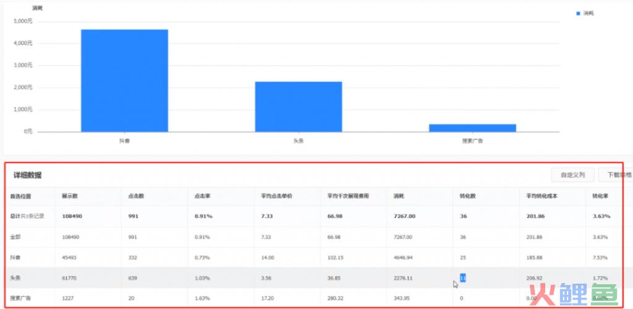Click the 343.95 spend cell
Screen dimensions: 633x309
[x=401, y=298]
